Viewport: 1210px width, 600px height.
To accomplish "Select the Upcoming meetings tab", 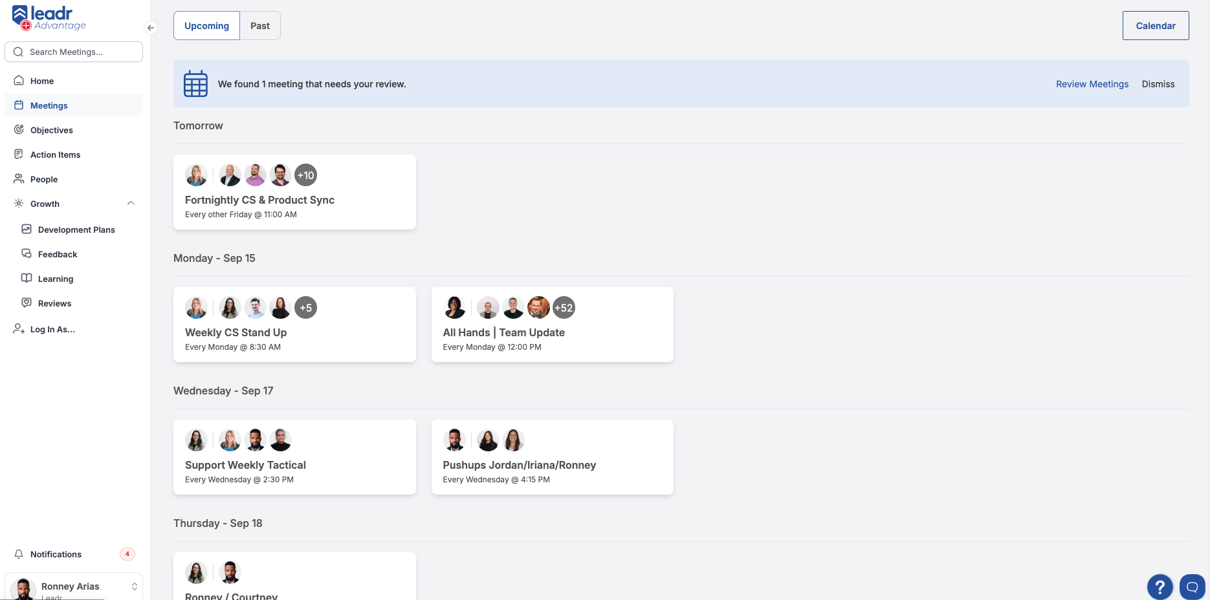I will 206,25.
